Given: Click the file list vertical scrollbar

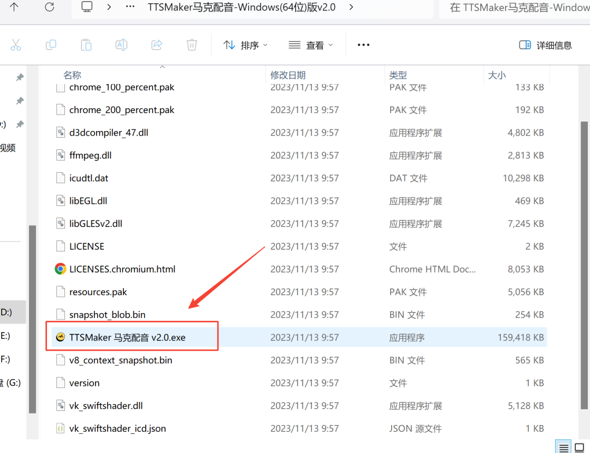Looking at the screenshot, I should [584, 265].
